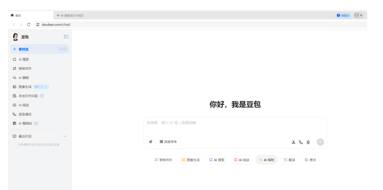
Task: Toggle 深度思考 deep thinking mode
Action: tap(168, 142)
